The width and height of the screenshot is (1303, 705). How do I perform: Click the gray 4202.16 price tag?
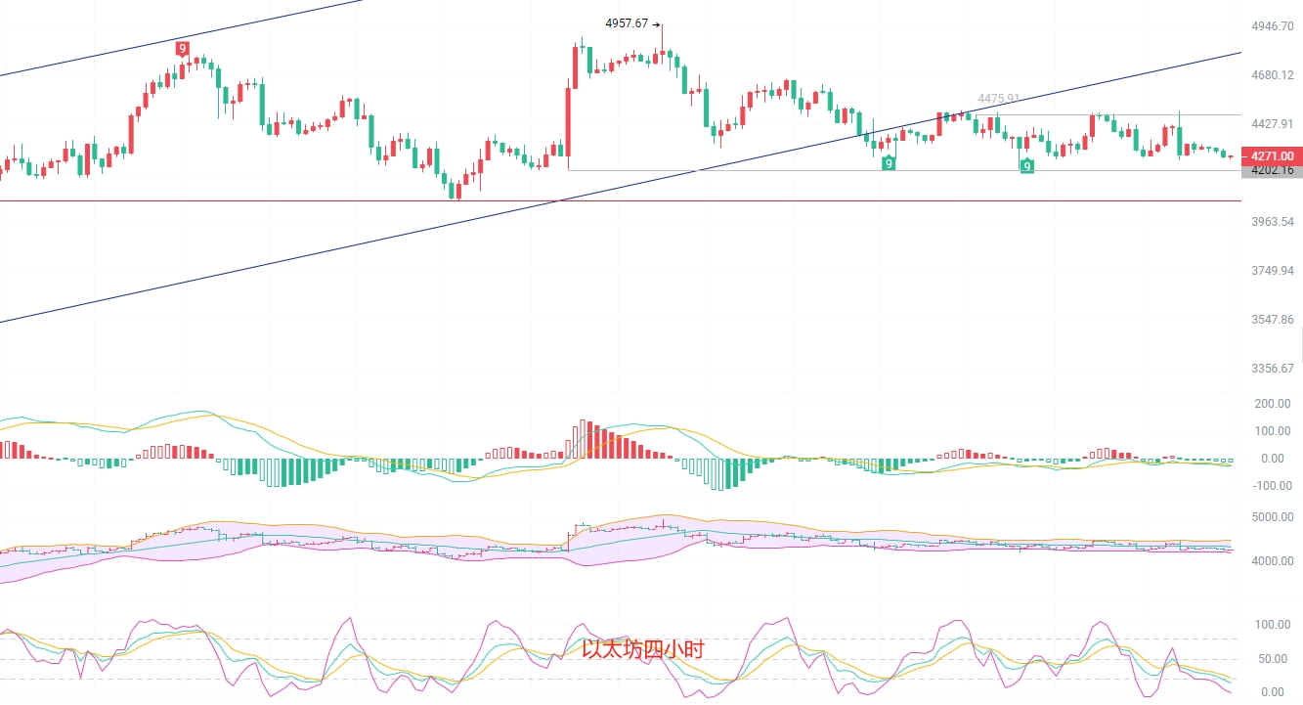1271,170
